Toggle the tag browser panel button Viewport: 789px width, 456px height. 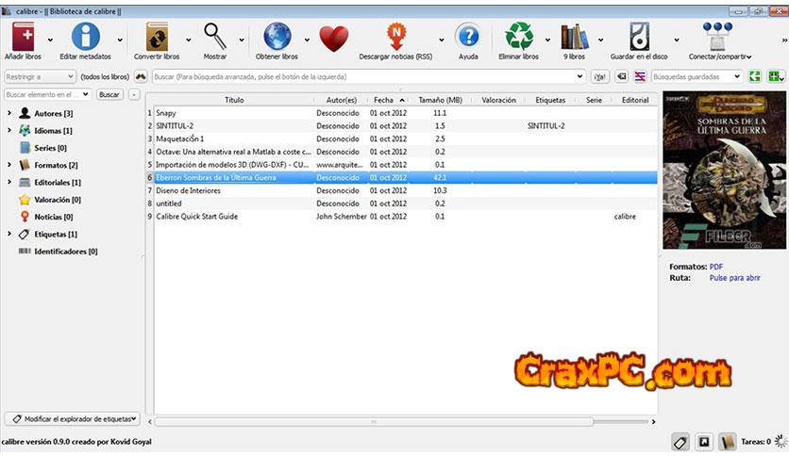(680, 441)
